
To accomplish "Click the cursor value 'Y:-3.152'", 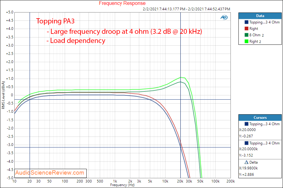I will pos(246,155).
